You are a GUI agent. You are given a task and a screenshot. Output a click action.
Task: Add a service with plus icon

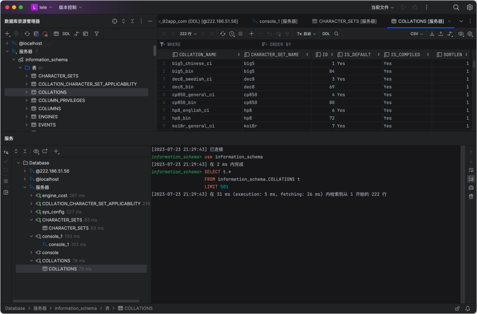(56, 151)
